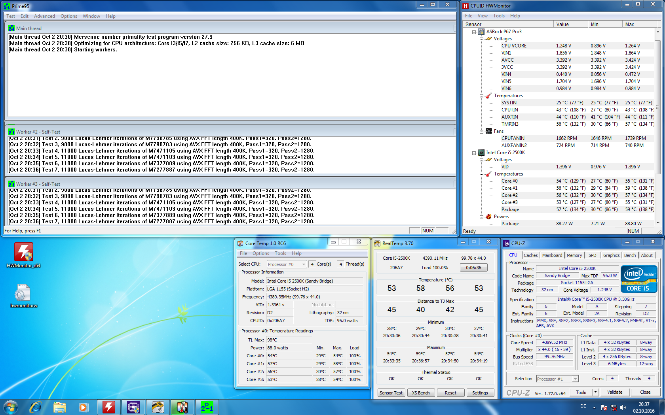Viewport: 665px width, 415px height.
Task: Click the Sensor Test button in RealTemp
Action: pos(391,393)
